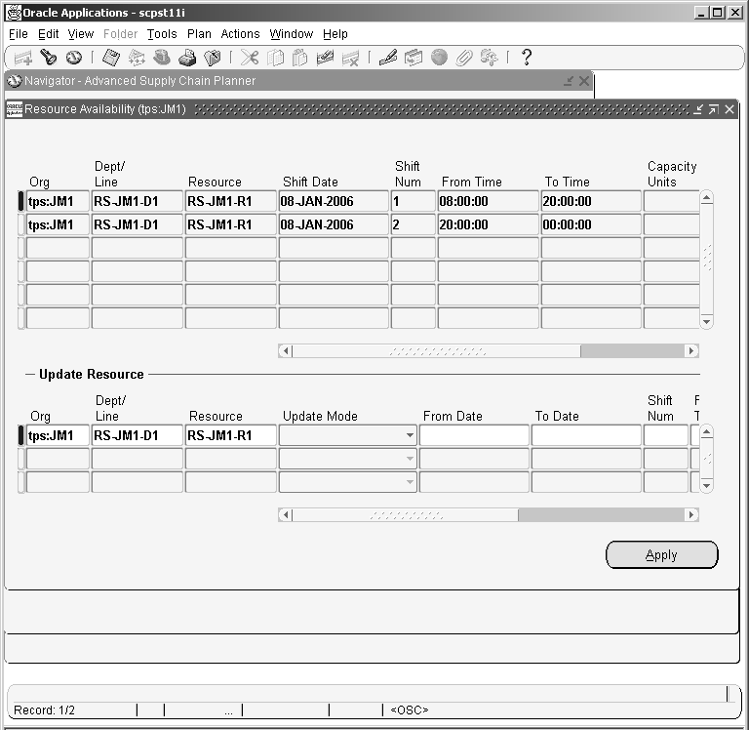Click Capacity Units cell of shift 1 row

pyautogui.click(x=672, y=201)
